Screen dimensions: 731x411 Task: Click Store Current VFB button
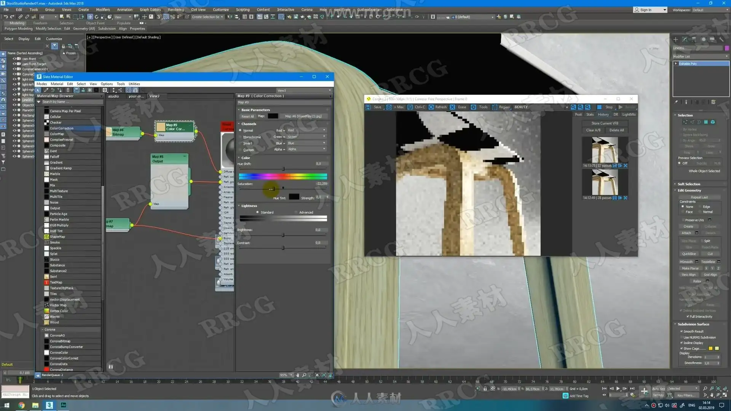605,123
